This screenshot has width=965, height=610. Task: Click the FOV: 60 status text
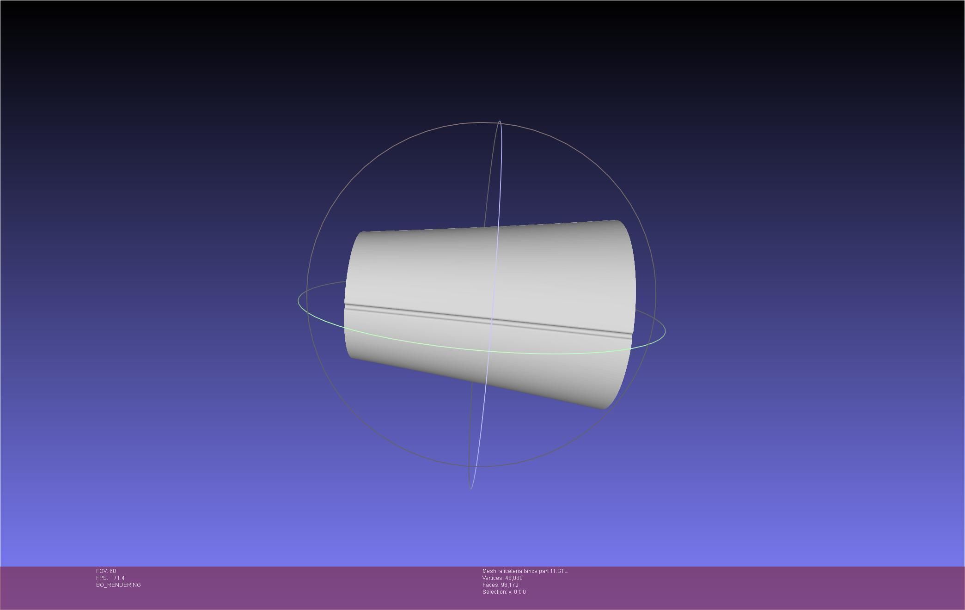pos(106,571)
